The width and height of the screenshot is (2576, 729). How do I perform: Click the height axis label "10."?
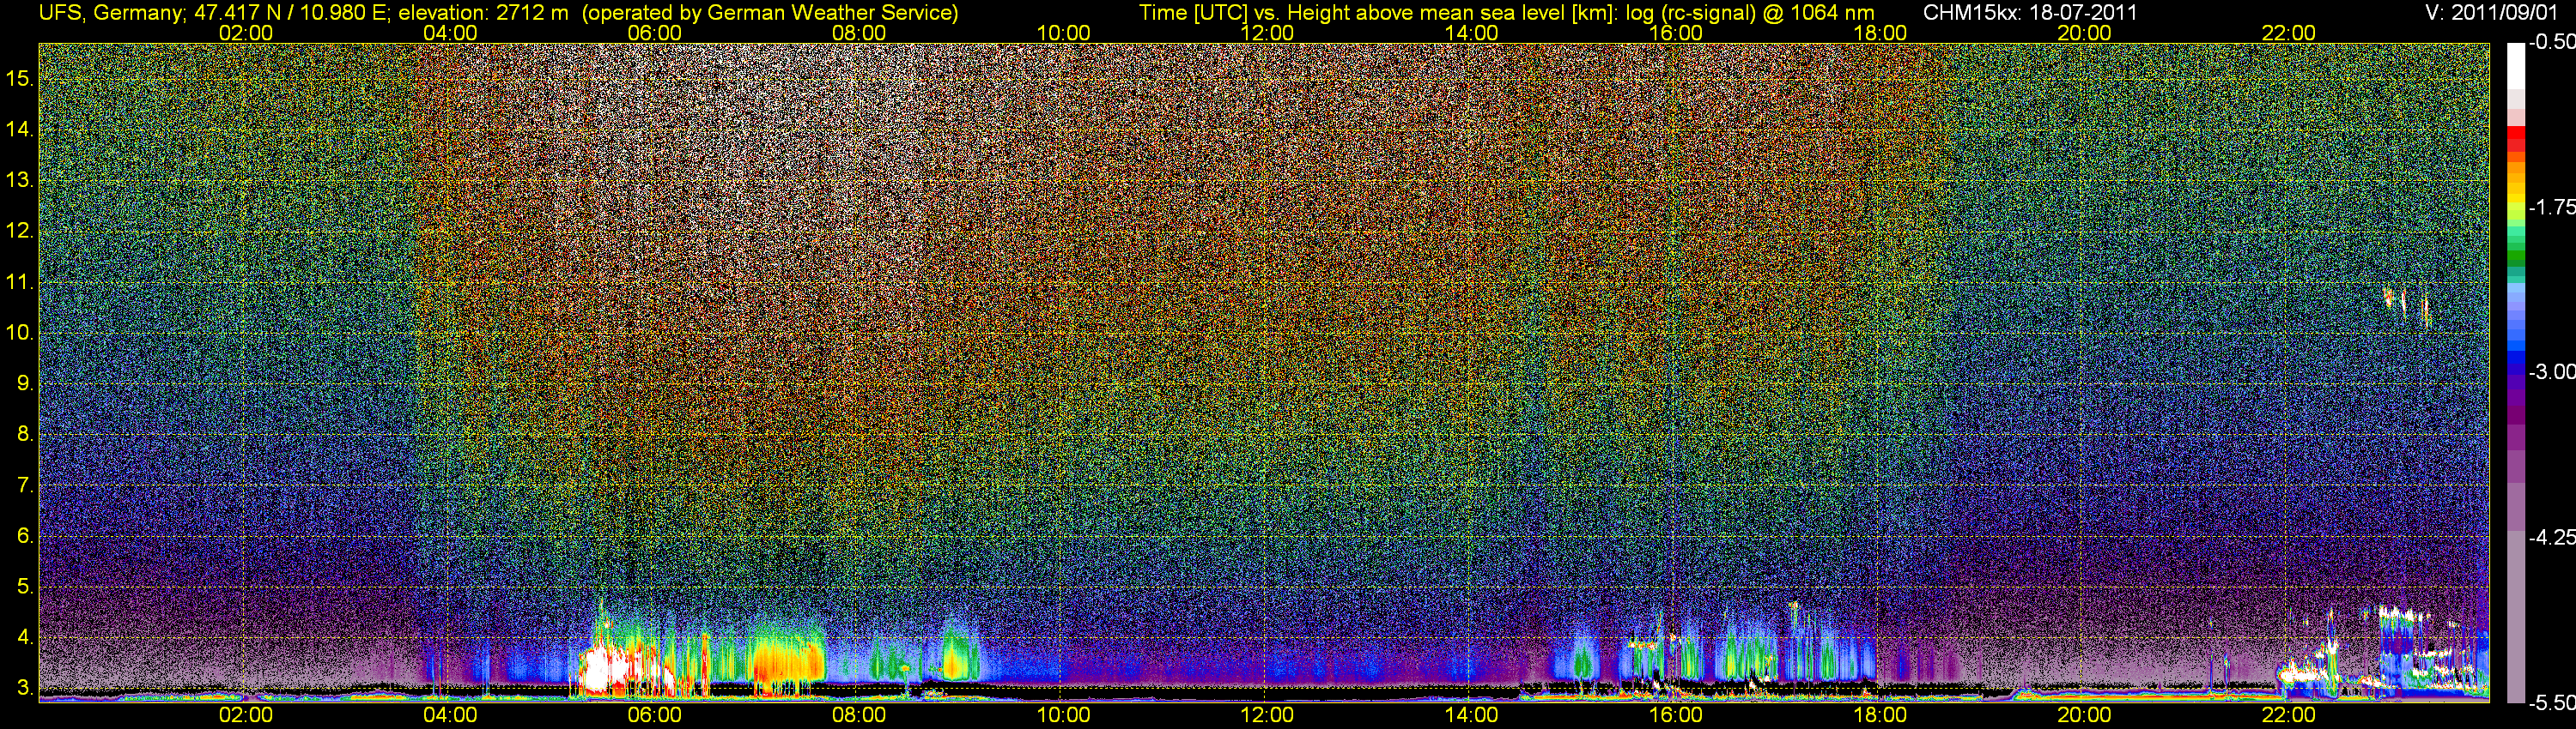point(20,333)
